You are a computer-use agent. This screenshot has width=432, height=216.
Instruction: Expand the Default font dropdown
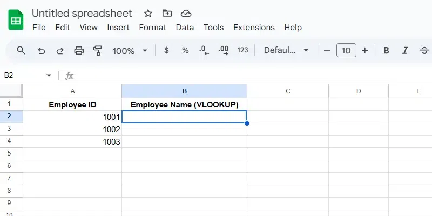pyautogui.click(x=286, y=50)
